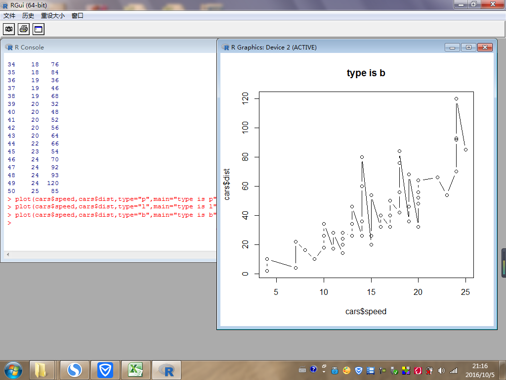Click the webcam device tray icon
The width and height of the screenshot is (506, 380).
[x=382, y=371]
